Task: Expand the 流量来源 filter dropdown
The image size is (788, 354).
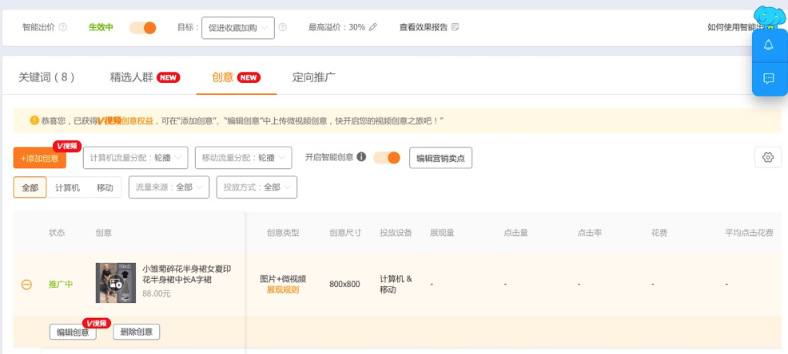Action: pos(169,187)
